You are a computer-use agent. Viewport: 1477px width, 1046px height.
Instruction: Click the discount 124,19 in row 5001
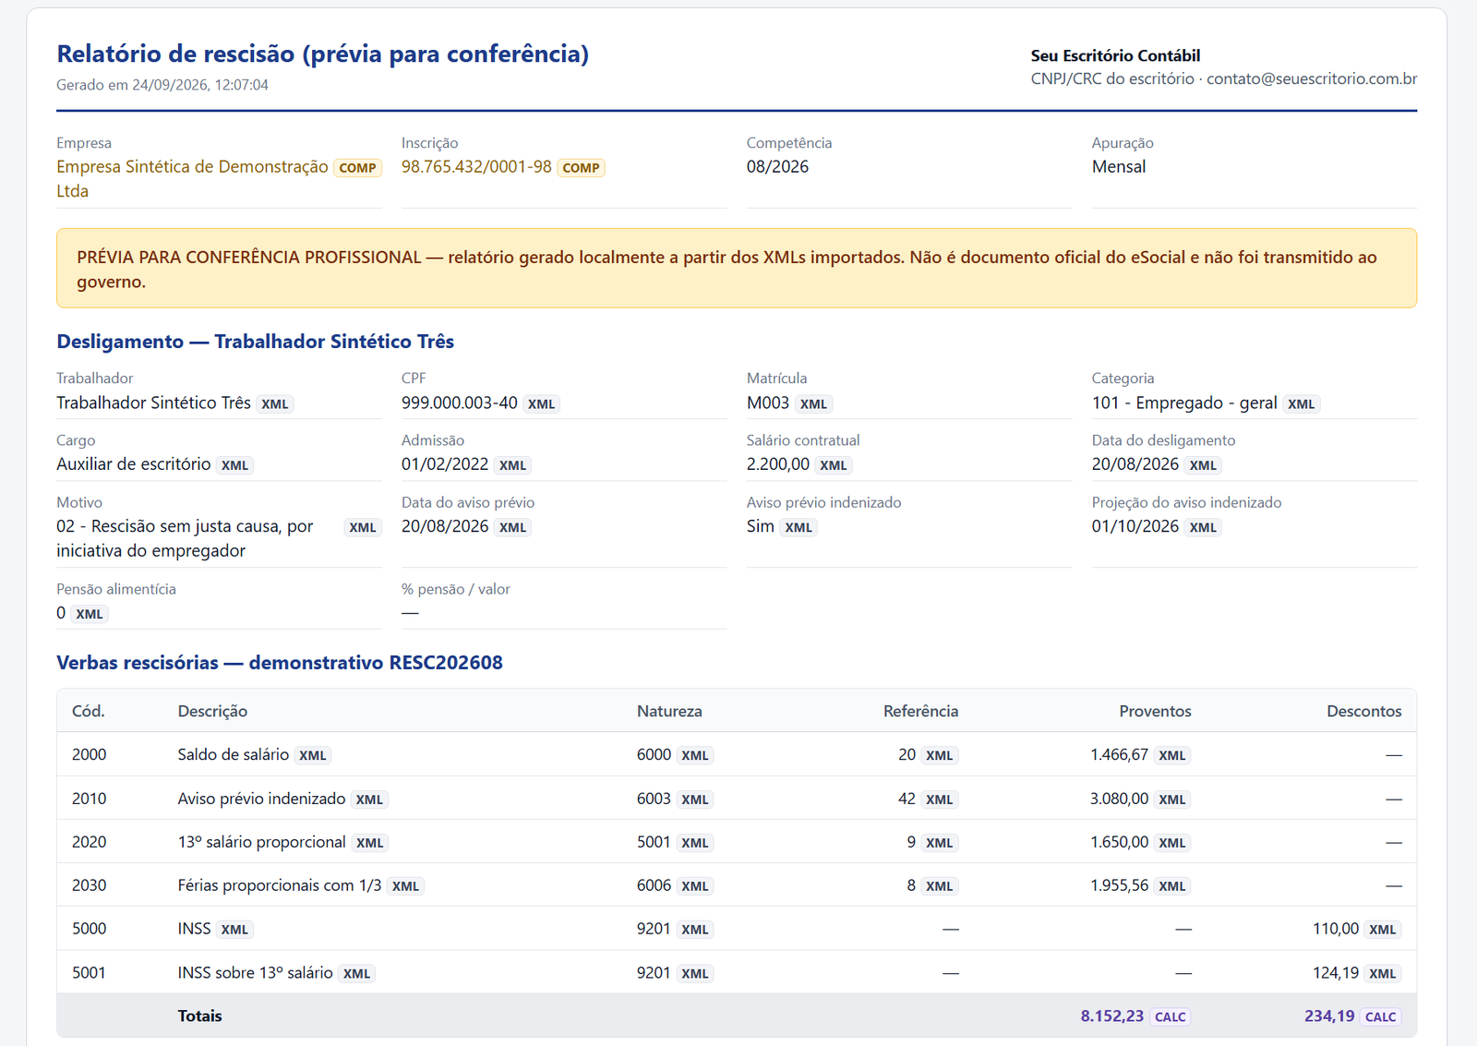click(x=1336, y=973)
